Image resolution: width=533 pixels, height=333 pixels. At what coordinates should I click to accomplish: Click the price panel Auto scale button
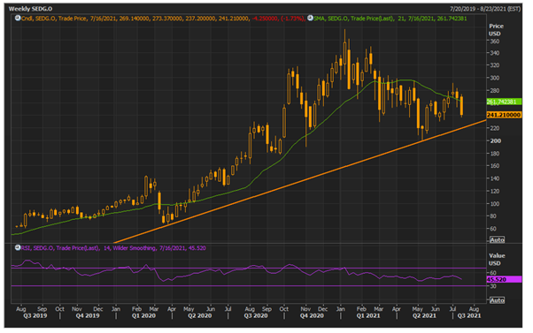(x=497, y=239)
